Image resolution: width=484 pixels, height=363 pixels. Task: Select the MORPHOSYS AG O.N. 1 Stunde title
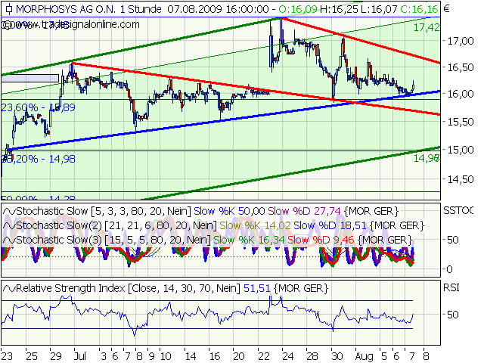point(88,9)
